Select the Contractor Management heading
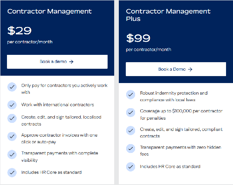233x185 pixels. click(x=50, y=12)
